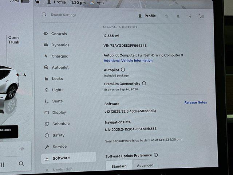Open the Dynamics settings menu
Viewport: 233px width, 175px height.
pyautogui.click(x=56, y=45)
